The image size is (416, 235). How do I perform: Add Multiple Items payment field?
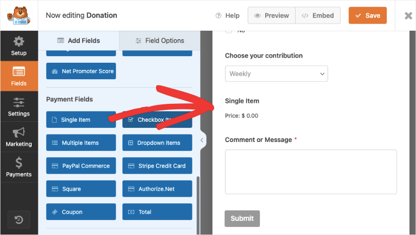[81, 143]
